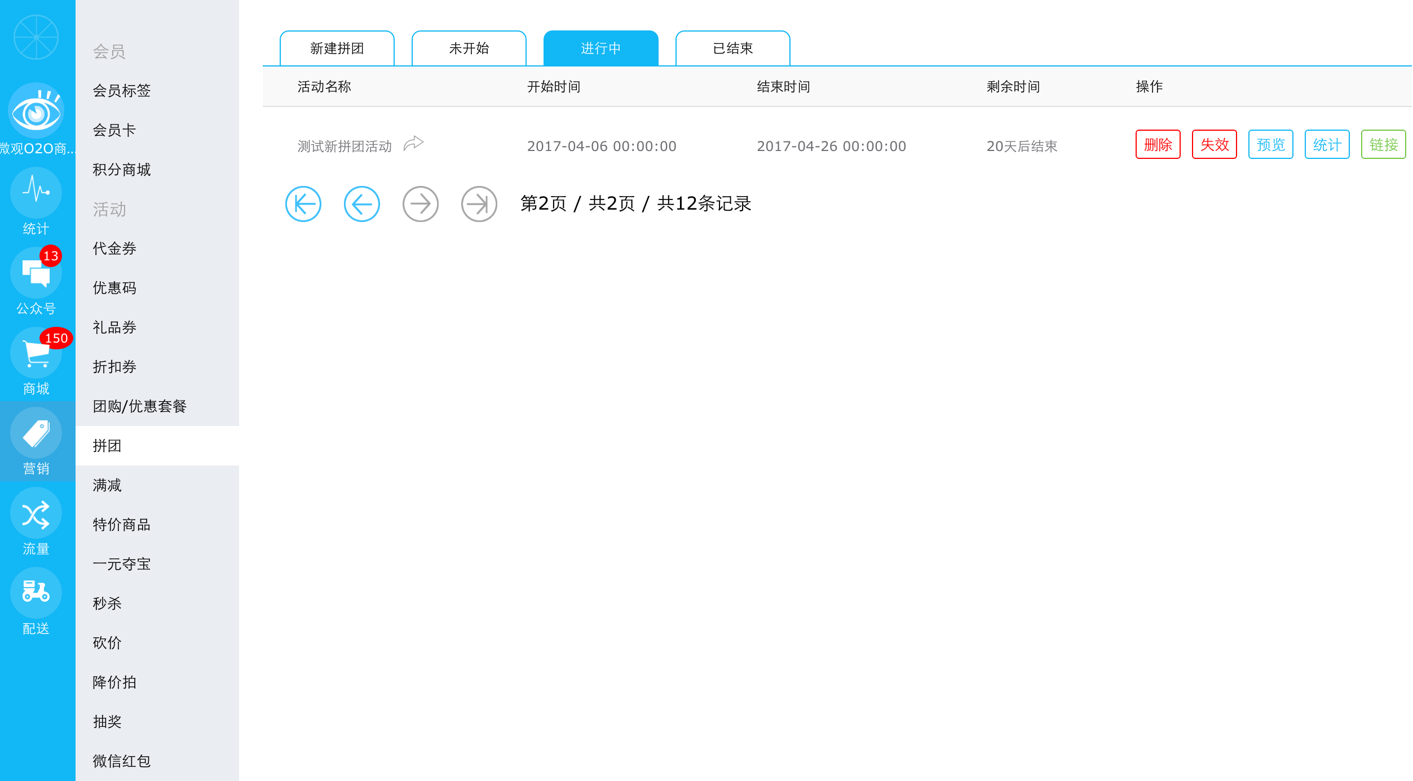Click end time 2017-04-26 00:00:00
This screenshot has width=1413, height=781.
pos(832,147)
